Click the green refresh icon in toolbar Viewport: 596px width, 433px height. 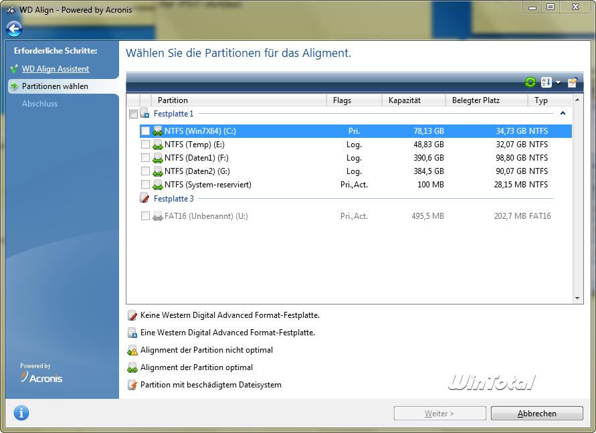coord(530,82)
